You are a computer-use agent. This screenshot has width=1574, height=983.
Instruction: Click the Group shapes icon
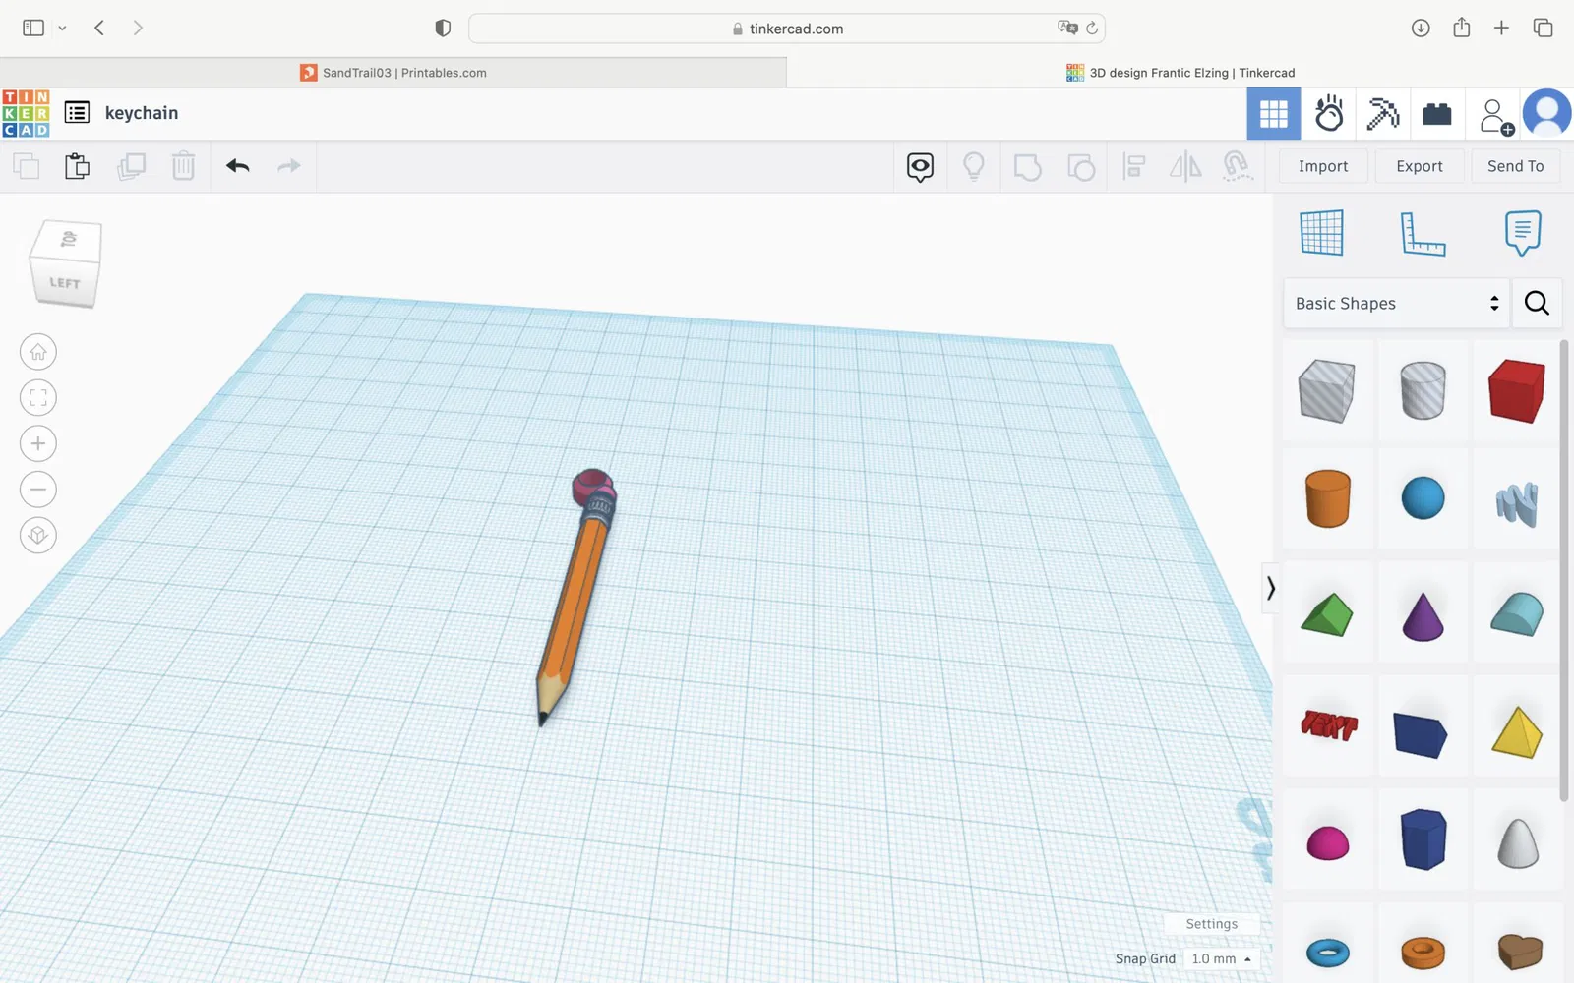pyautogui.click(x=1027, y=167)
